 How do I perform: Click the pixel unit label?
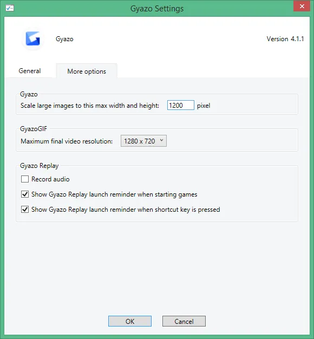(204, 106)
